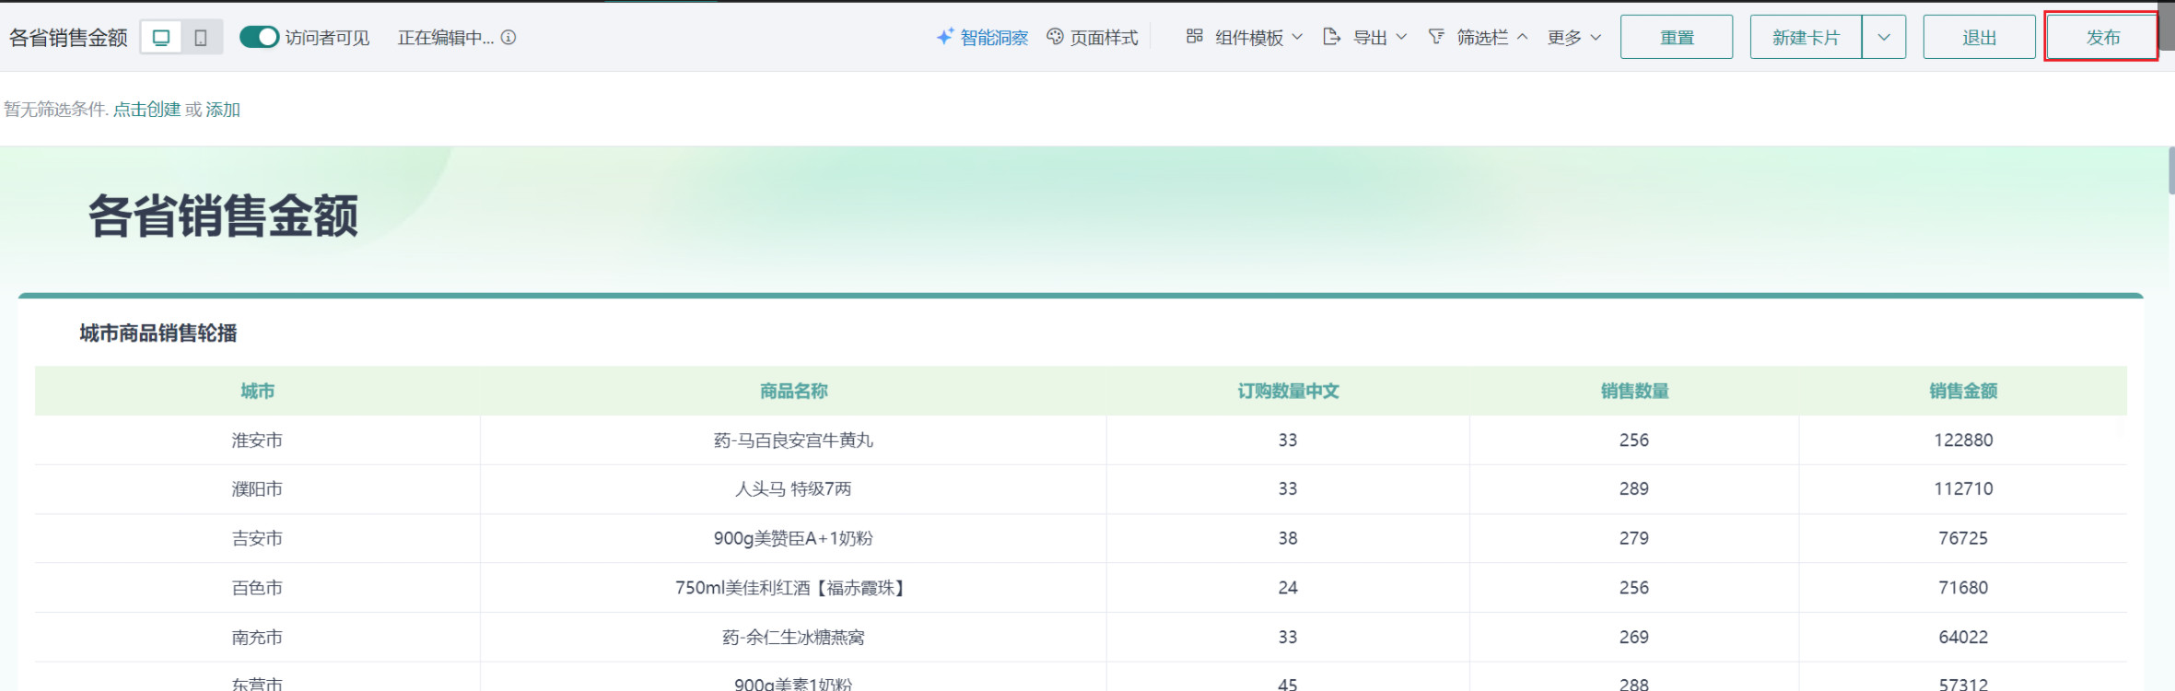The height and width of the screenshot is (691, 2175).
Task: Click the vertical scrollbar on right edge
Action: (2170, 171)
